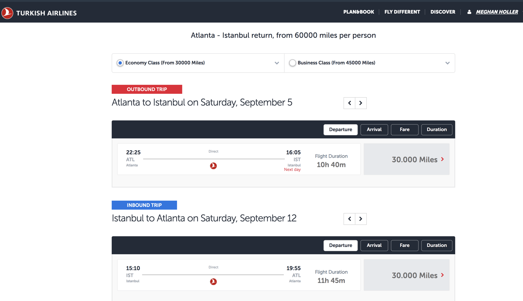
Task: Select inbound 30.000 Miles fare
Action: 407,275
